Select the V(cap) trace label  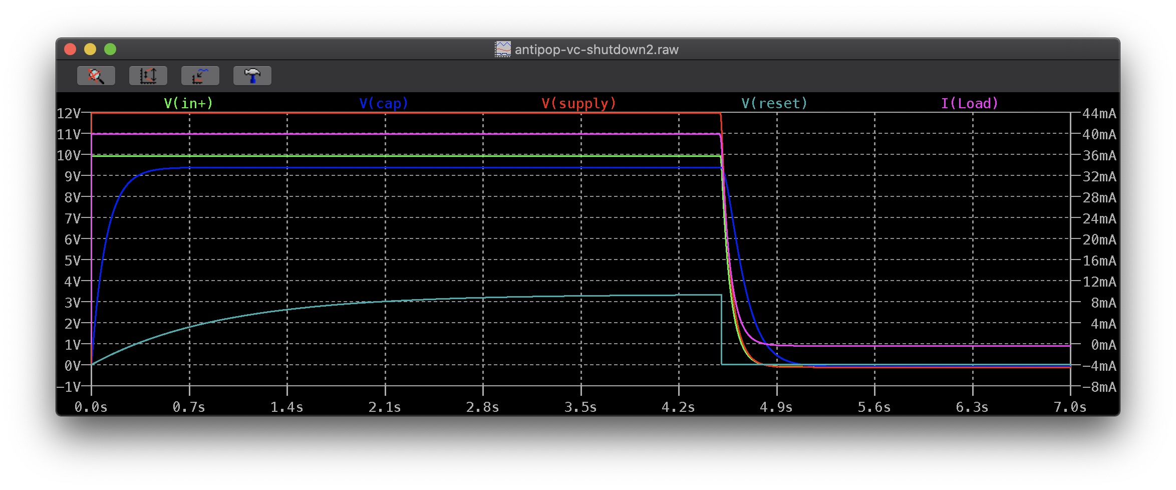coord(384,103)
